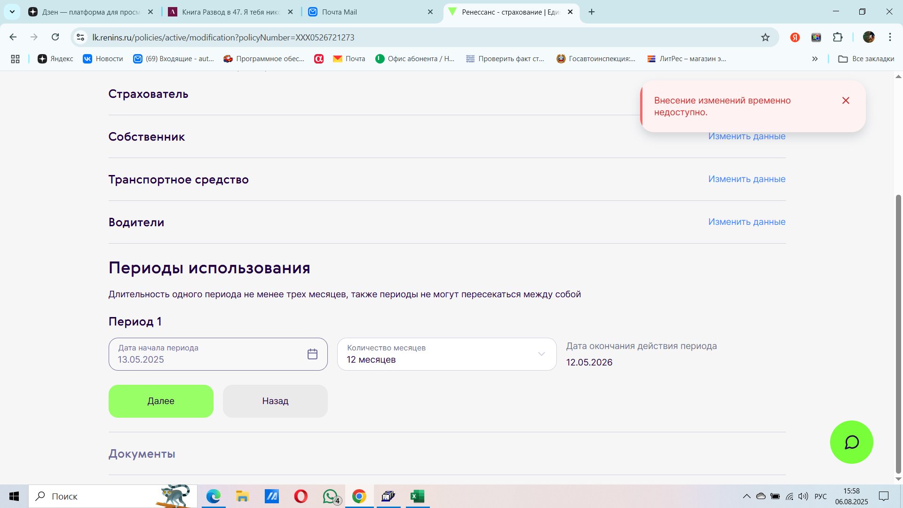The image size is (903, 508).
Task: Open the tab search dropdown arrow
Action: pos(12,12)
